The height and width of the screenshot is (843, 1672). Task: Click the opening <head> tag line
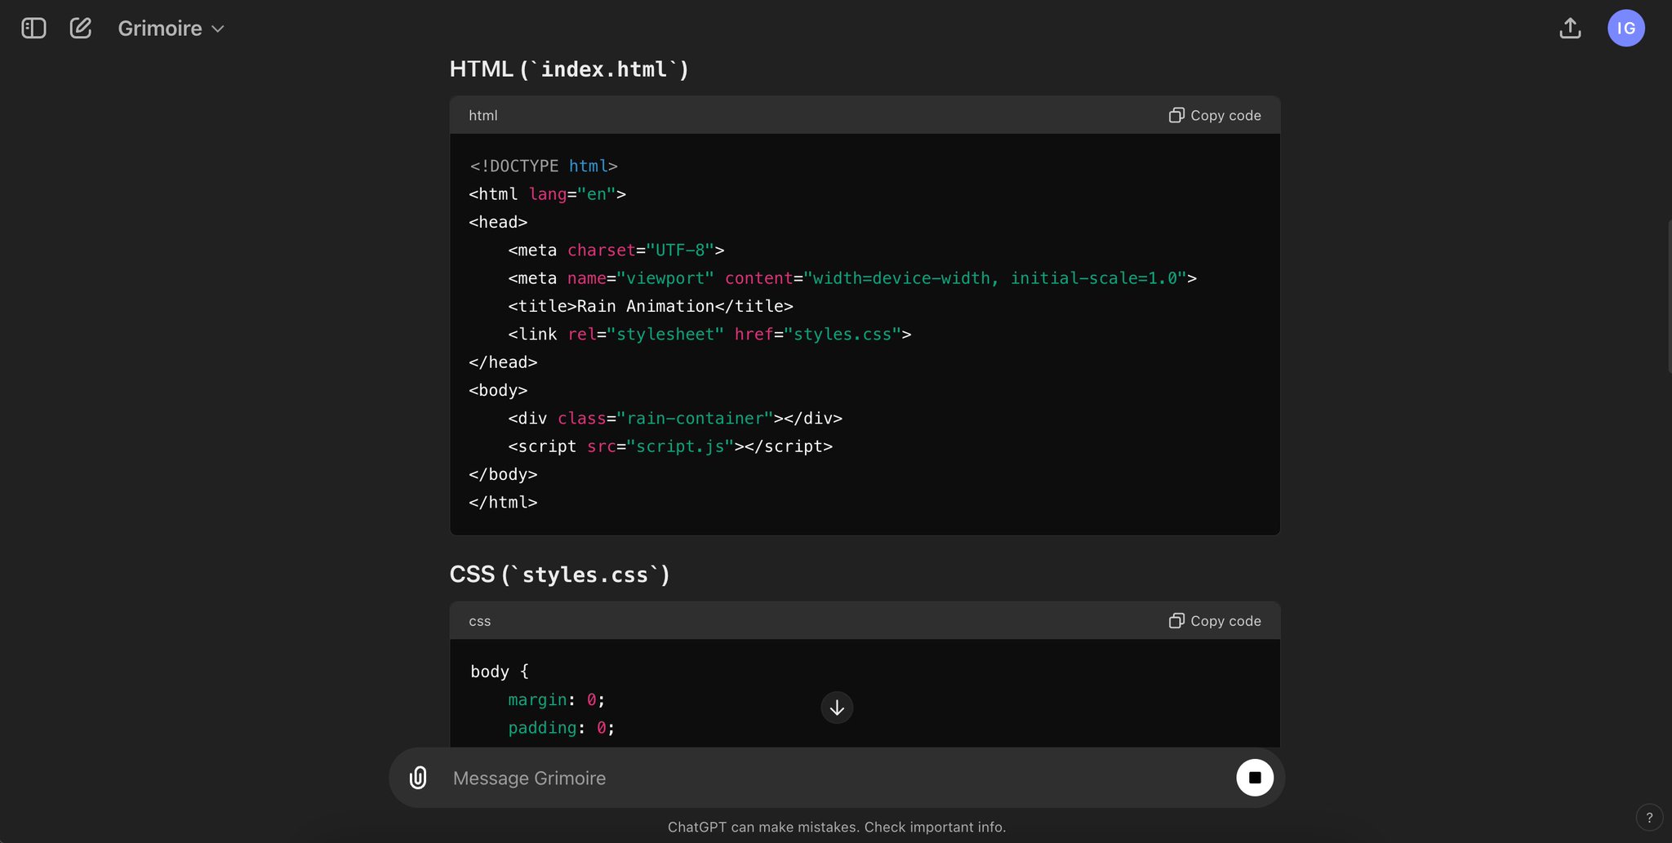tap(498, 222)
